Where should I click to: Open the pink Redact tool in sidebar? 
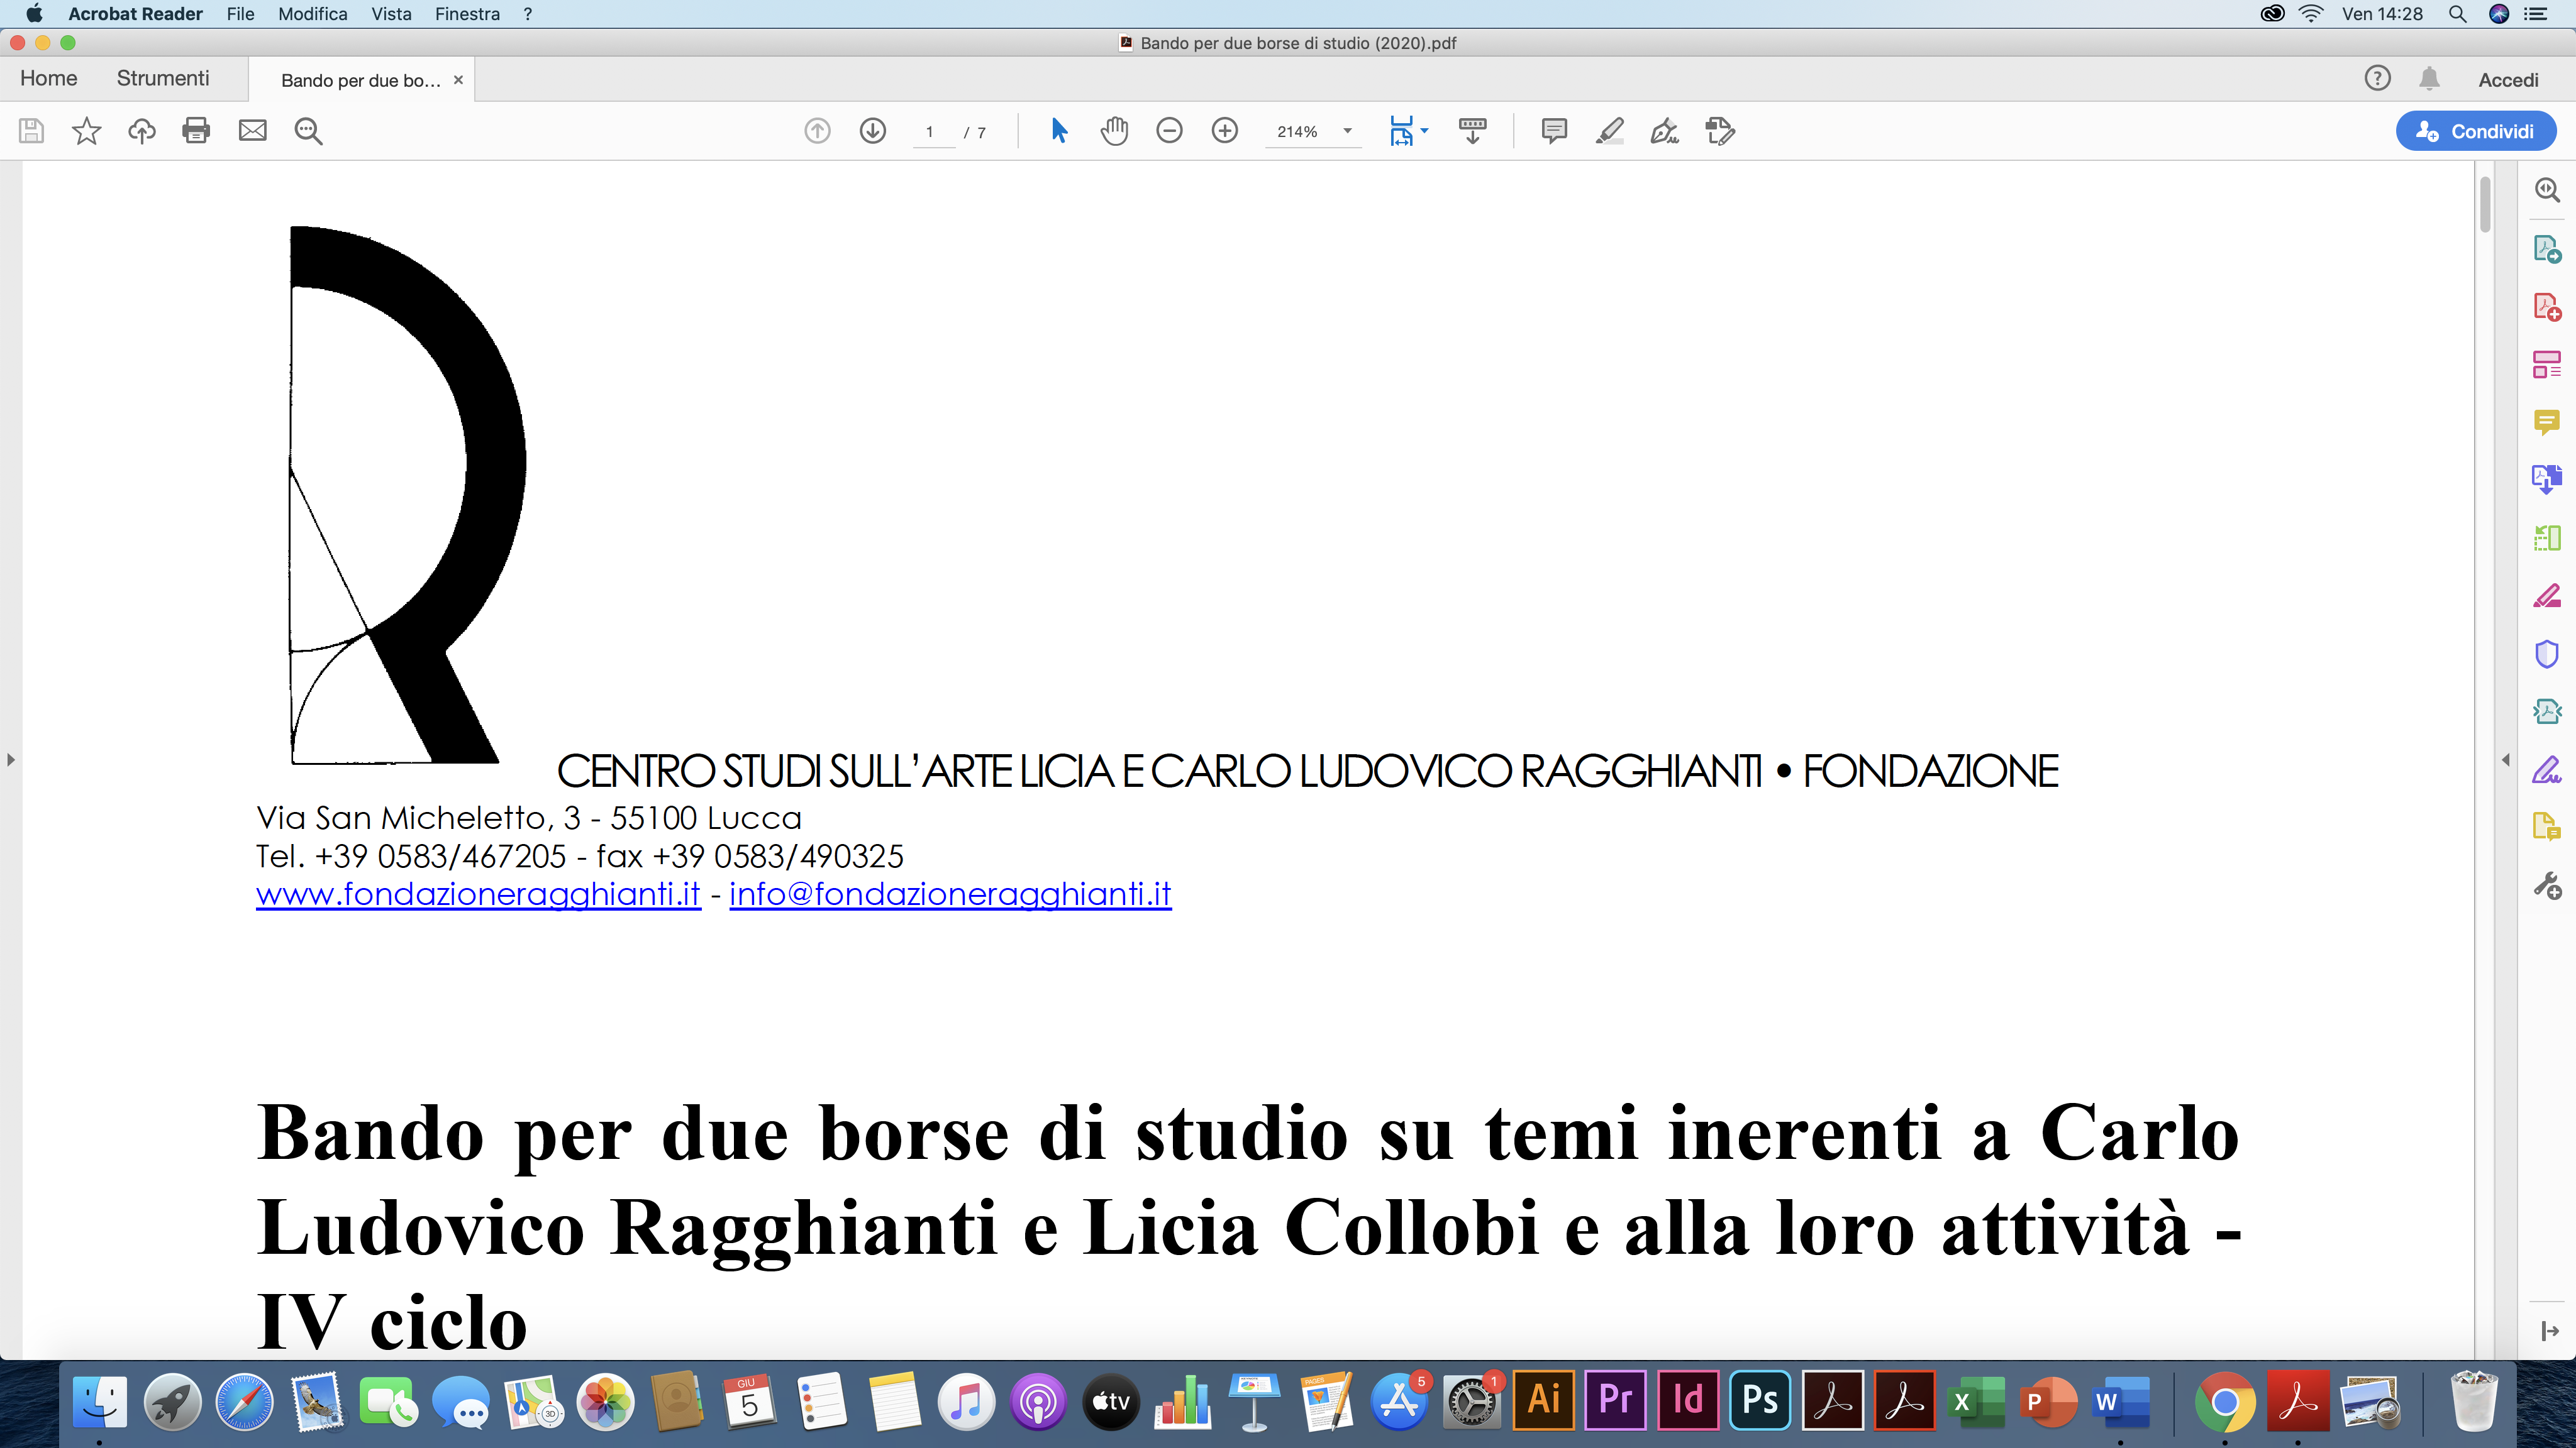pos(2547,596)
